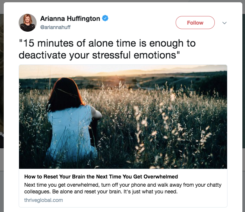Open the thriveglobal.com domain link

click(x=43, y=200)
